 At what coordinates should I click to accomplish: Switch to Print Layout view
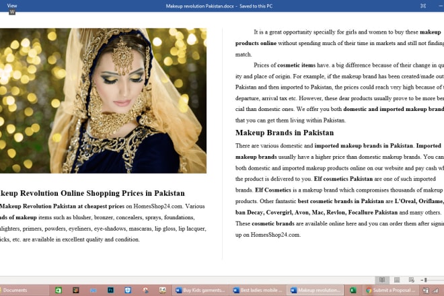point(397,280)
